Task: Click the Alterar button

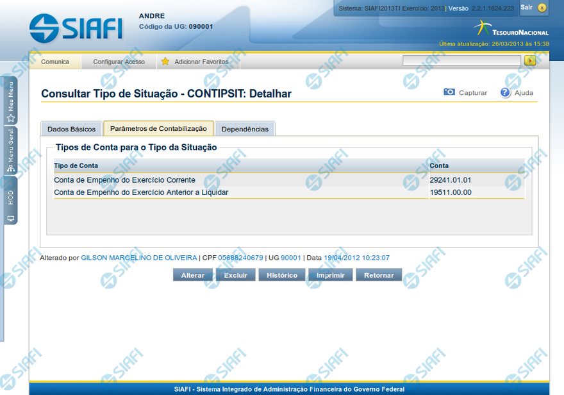Action: coord(193,275)
